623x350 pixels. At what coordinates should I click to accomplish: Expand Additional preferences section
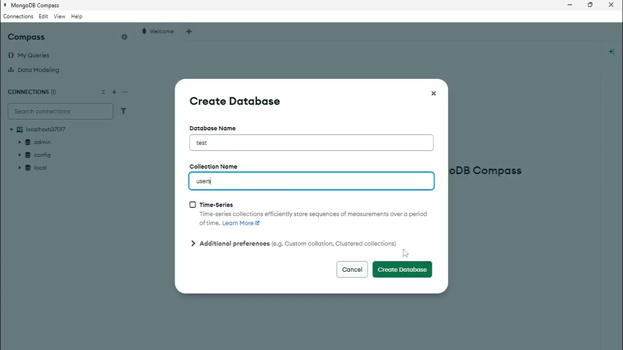click(x=193, y=244)
